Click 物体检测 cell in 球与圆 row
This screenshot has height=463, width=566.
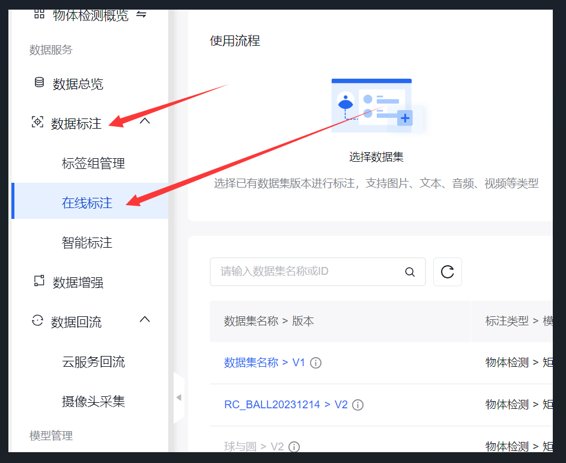[x=507, y=446]
